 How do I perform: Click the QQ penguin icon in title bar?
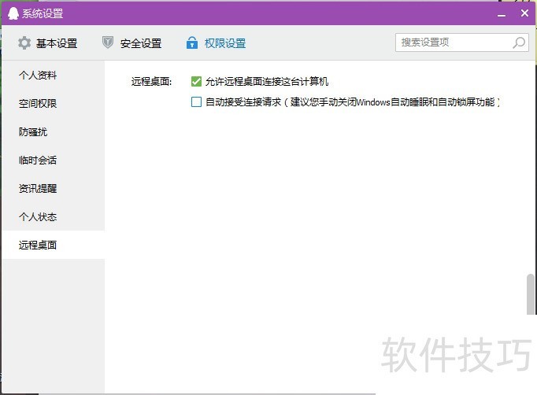13,13
